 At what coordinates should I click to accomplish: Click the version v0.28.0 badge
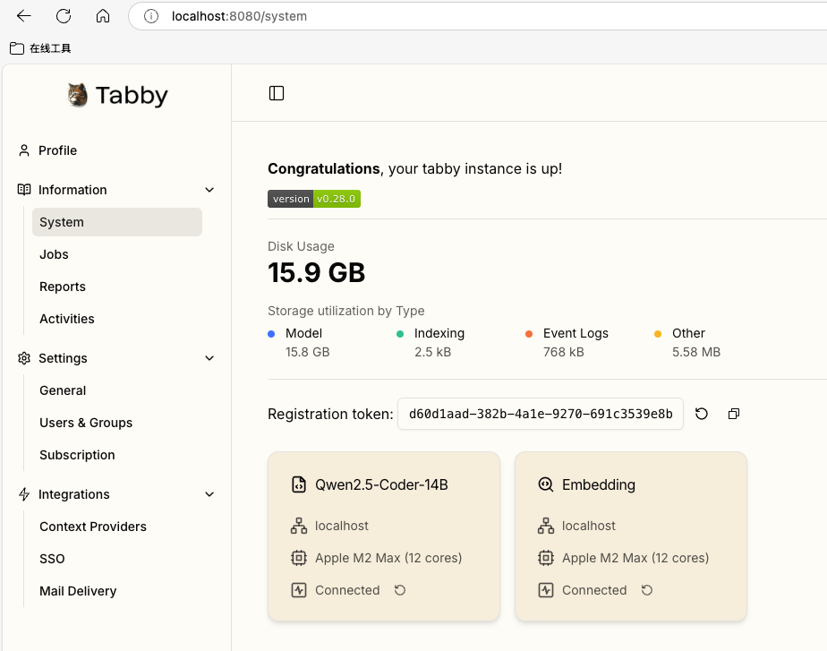pos(314,199)
